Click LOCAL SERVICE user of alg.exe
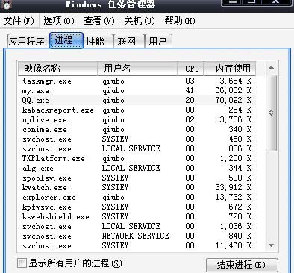The image size is (294, 273). [131, 168]
